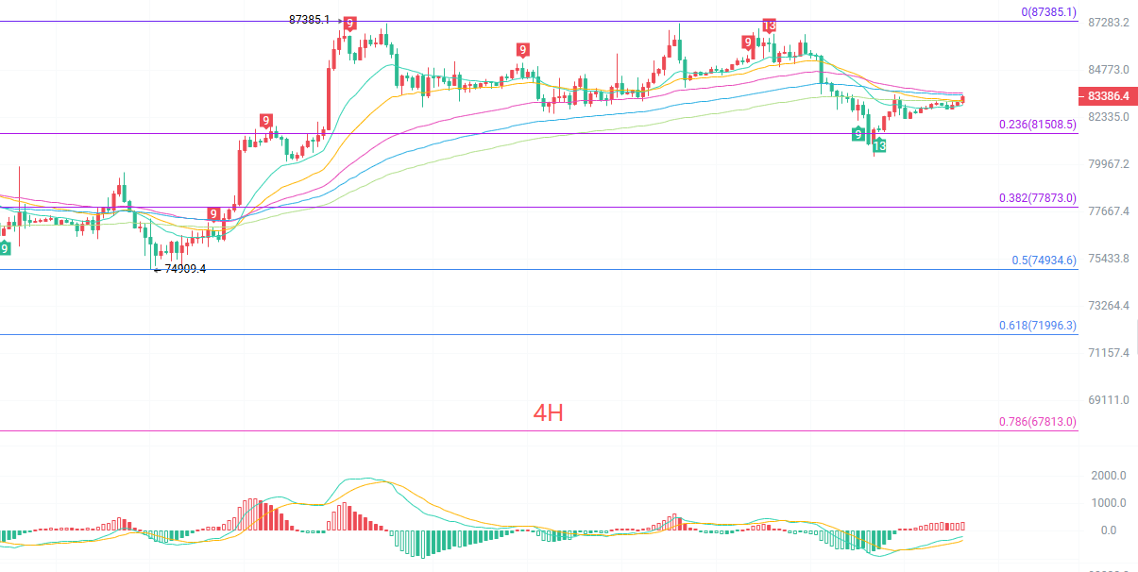Select the 0.786(67813.0) Fibonacci label
The height and width of the screenshot is (572, 1138).
[1038, 422]
